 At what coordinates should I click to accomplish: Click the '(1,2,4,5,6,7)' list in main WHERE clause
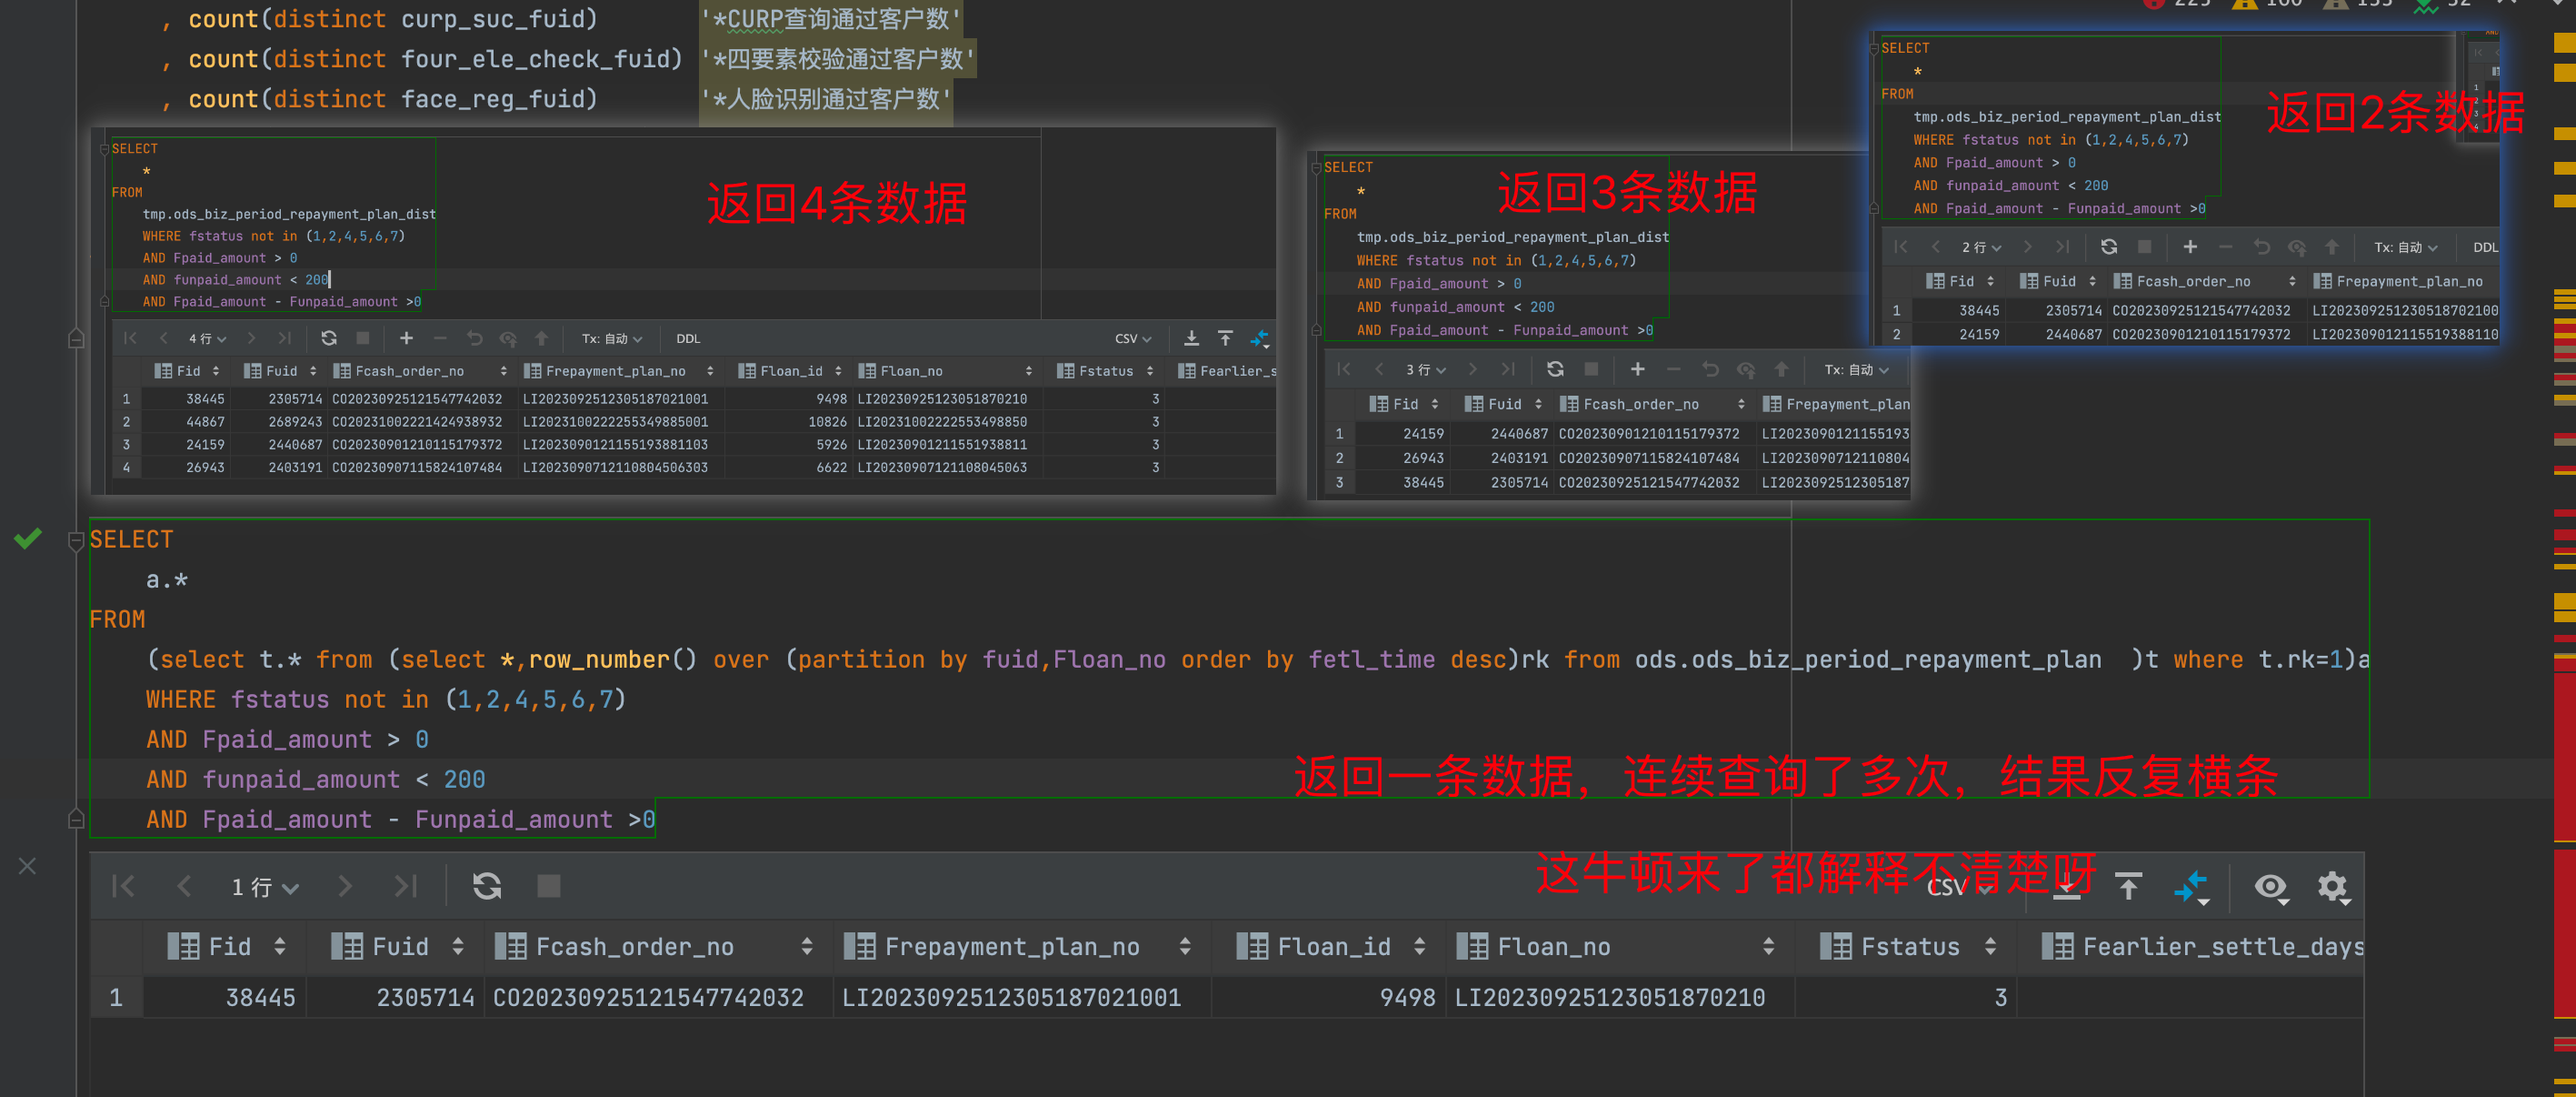pos(536,699)
